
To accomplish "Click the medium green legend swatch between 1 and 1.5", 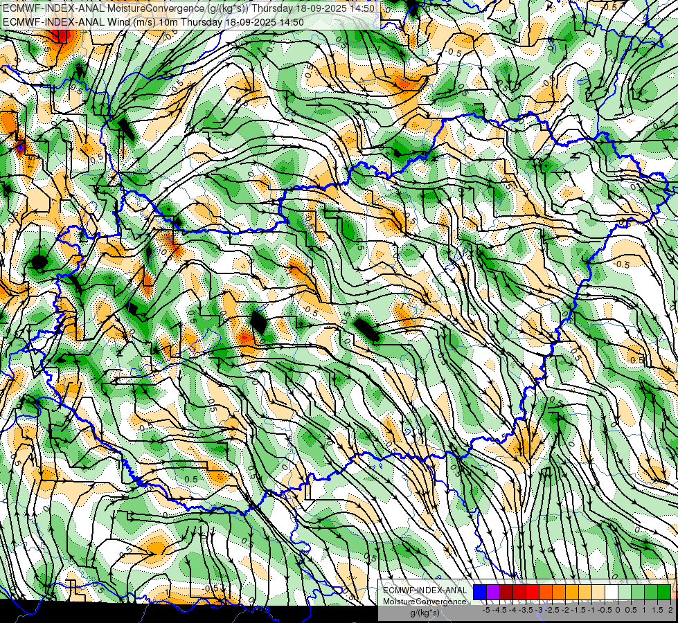I will 651,593.
